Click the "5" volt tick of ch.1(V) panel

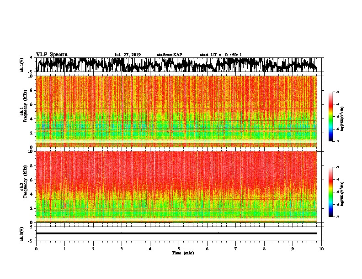[x=32, y=58]
